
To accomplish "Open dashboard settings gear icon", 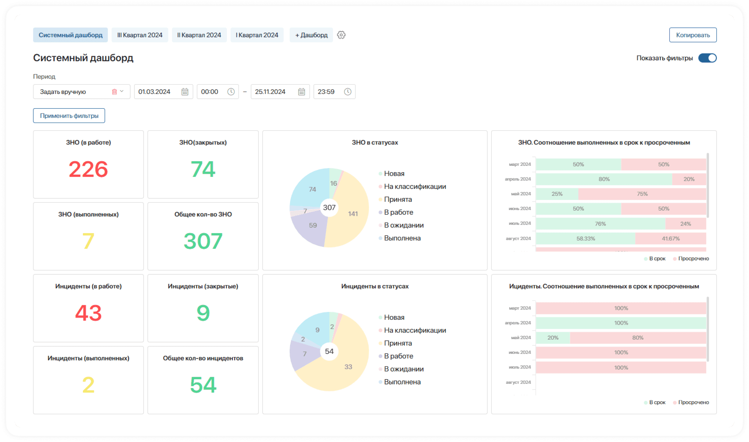I will (341, 35).
